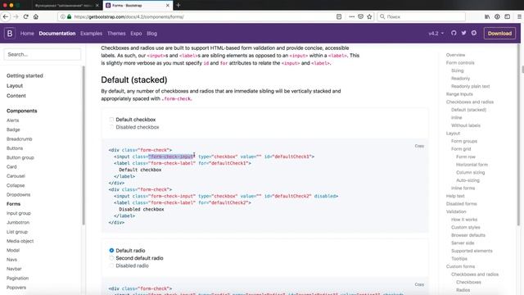Bookmark page with star icon
Viewport: 524px width, 295px height.
[369, 16]
